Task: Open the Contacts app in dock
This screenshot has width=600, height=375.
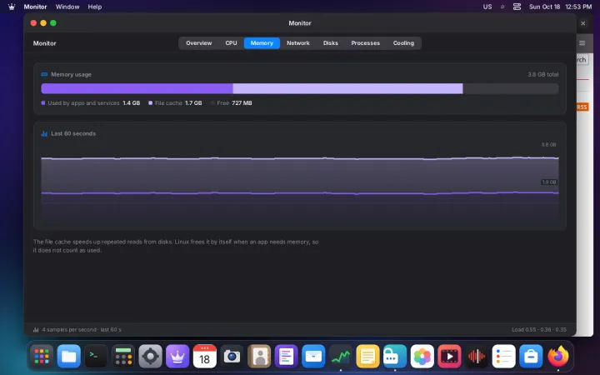Action: click(259, 357)
